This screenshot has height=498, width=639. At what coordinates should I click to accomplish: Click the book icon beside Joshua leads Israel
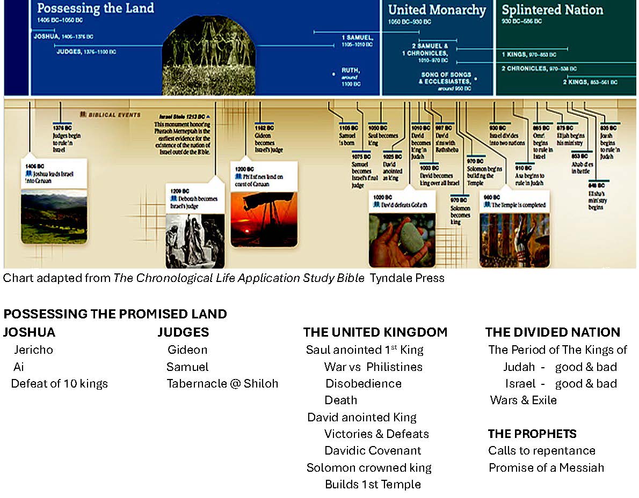(28, 175)
